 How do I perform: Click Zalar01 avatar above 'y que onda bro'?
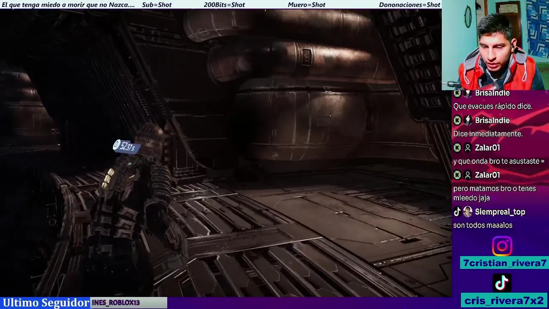468,148
